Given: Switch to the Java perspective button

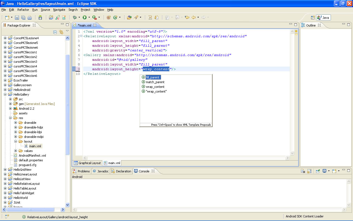Looking at the screenshot, I should click(323, 17).
